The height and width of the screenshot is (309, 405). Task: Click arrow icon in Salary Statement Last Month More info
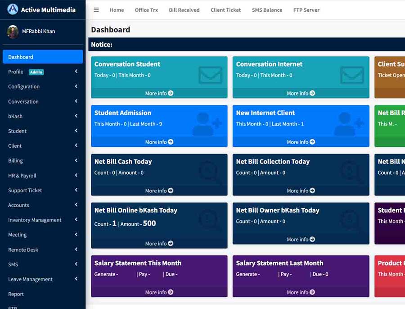coord(312,292)
